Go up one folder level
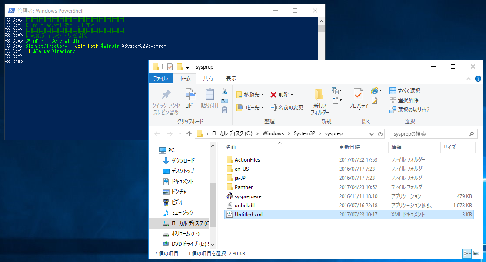 (189, 134)
